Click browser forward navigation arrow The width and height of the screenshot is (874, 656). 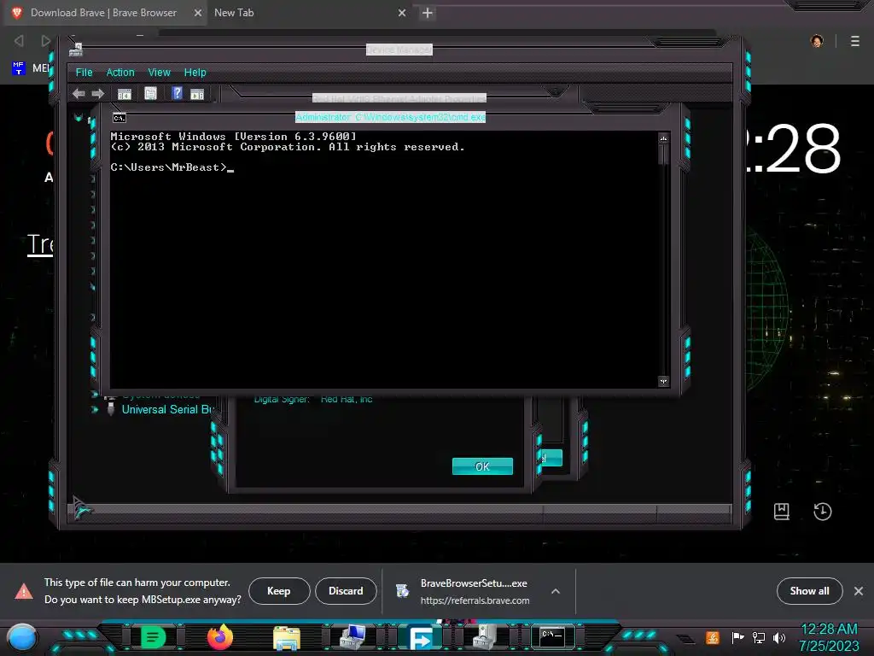[x=46, y=41]
